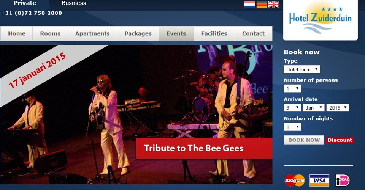Click the iDEAL payment icon
The height and width of the screenshot is (190, 365).
pos(343,180)
